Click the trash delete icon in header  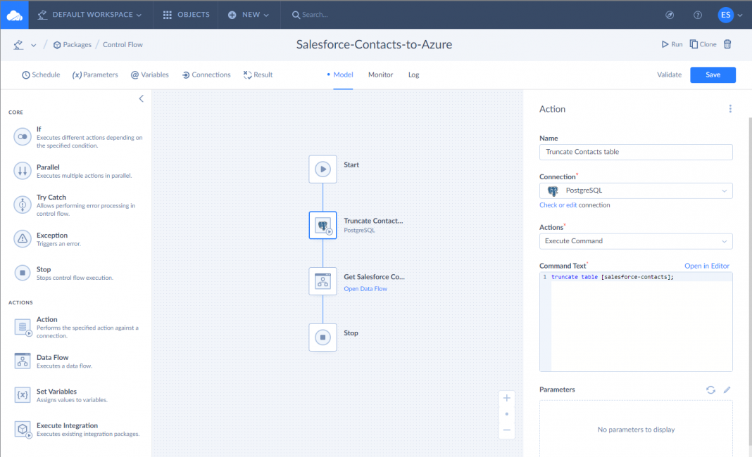coord(727,44)
